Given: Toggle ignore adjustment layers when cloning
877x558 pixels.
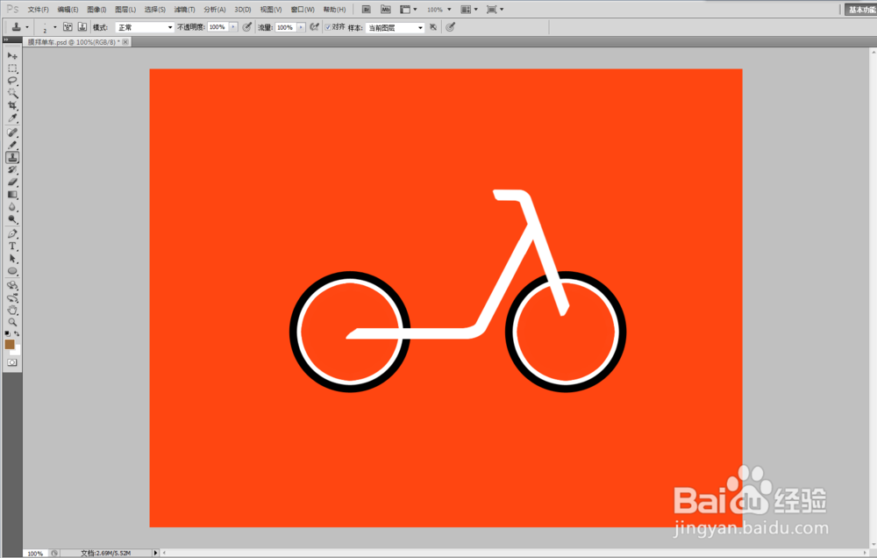Looking at the screenshot, I should [433, 27].
